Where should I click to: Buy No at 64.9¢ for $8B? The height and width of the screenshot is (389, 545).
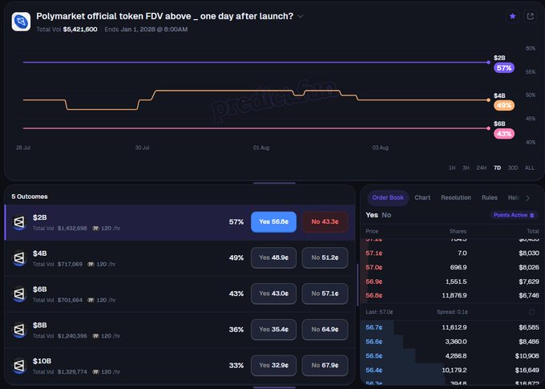pyautogui.click(x=325, y=329)
